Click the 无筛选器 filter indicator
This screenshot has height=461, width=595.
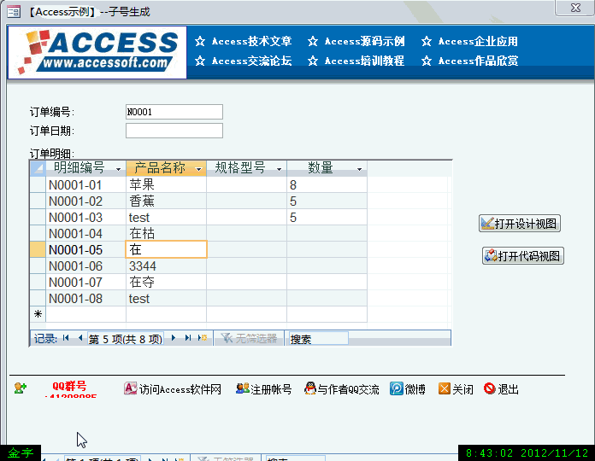(x=249, y=338)
